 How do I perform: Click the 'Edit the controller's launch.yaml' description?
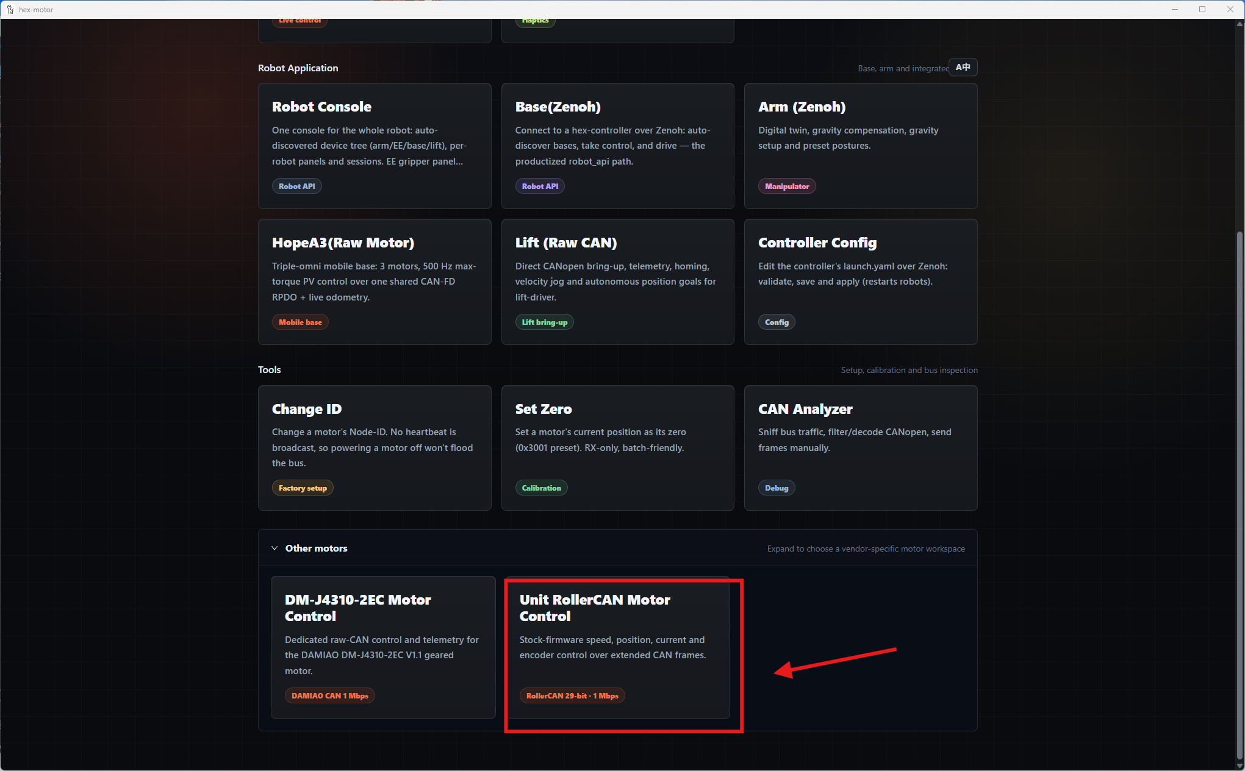click(852, 274)
